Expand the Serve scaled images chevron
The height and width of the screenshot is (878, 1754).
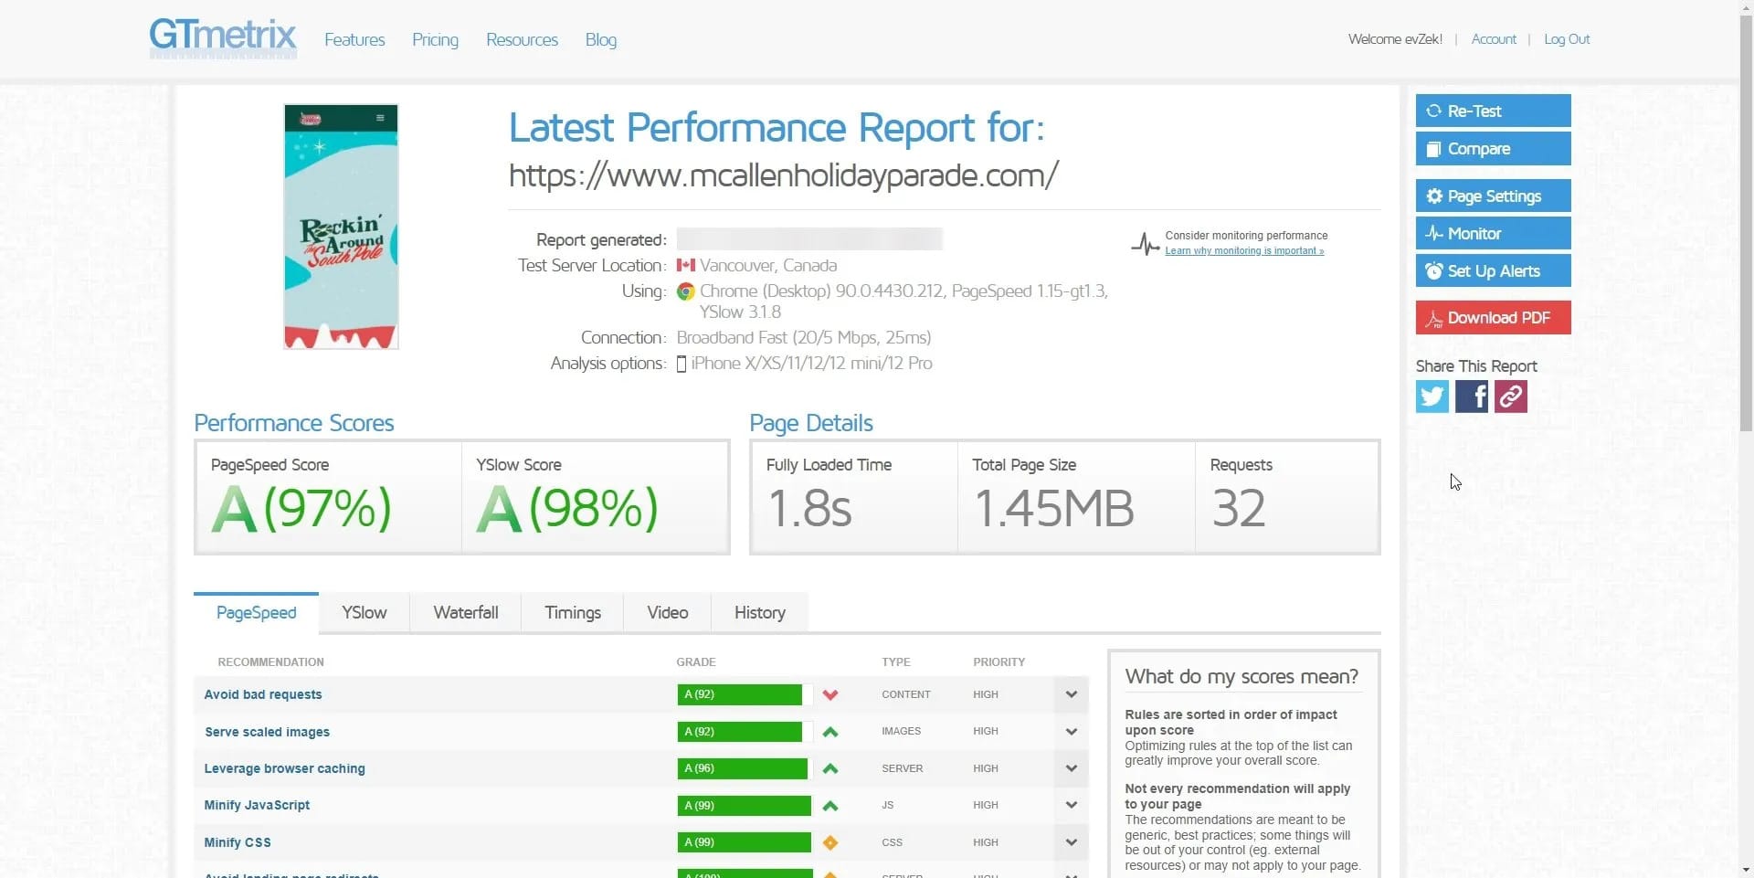(x=1071, y=732)
